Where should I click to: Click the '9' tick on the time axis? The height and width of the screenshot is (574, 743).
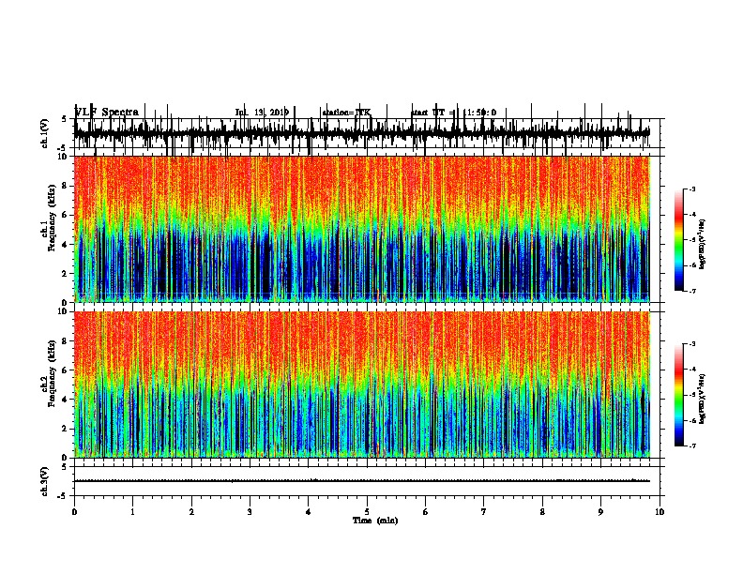click(600, 512)
